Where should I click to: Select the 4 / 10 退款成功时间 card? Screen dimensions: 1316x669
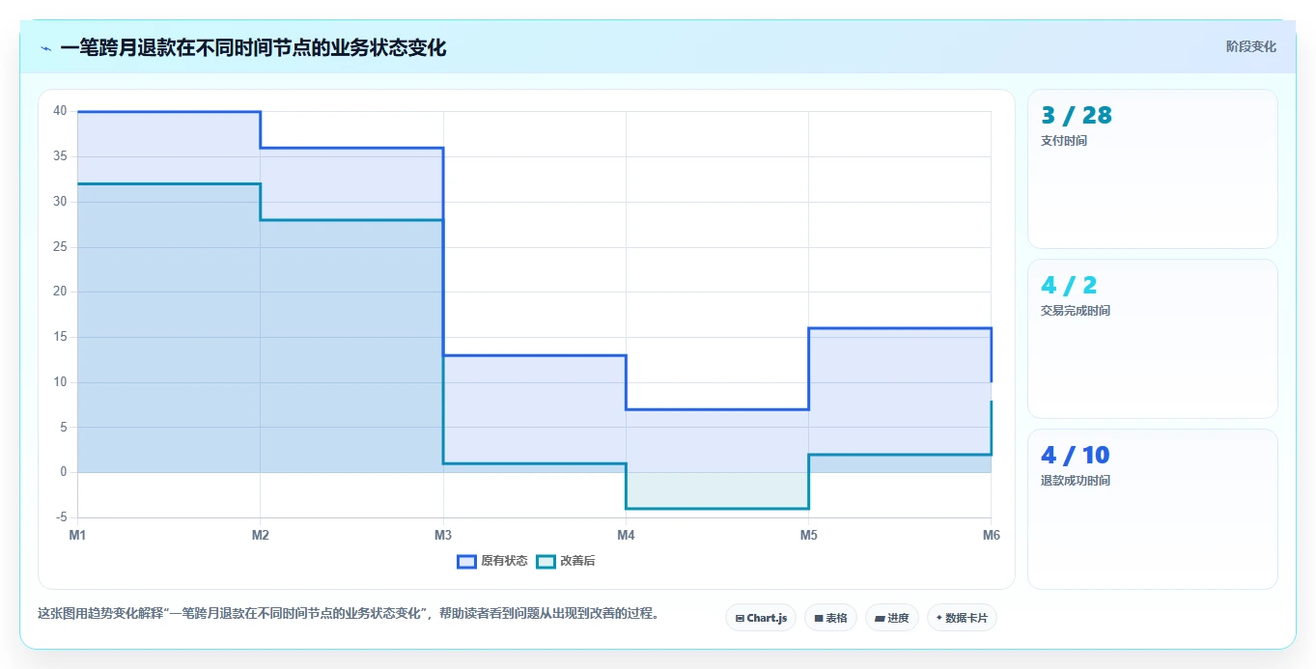point(1153,509)
